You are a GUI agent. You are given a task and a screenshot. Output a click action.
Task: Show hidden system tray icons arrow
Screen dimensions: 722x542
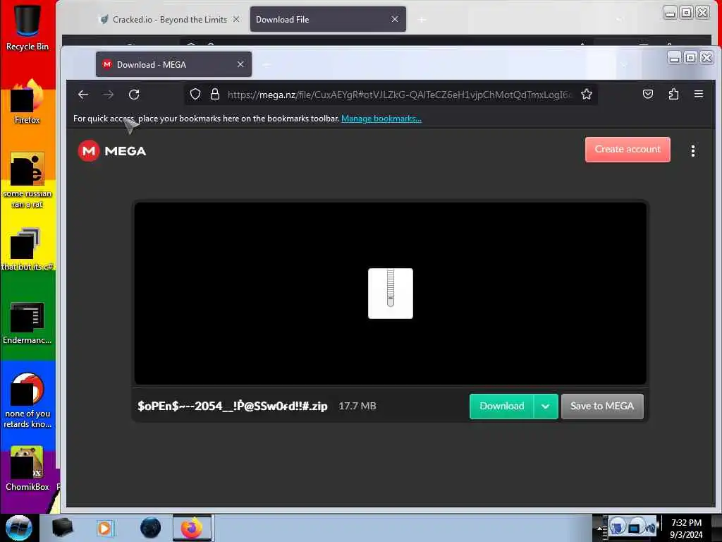click(x=599, y=528)
